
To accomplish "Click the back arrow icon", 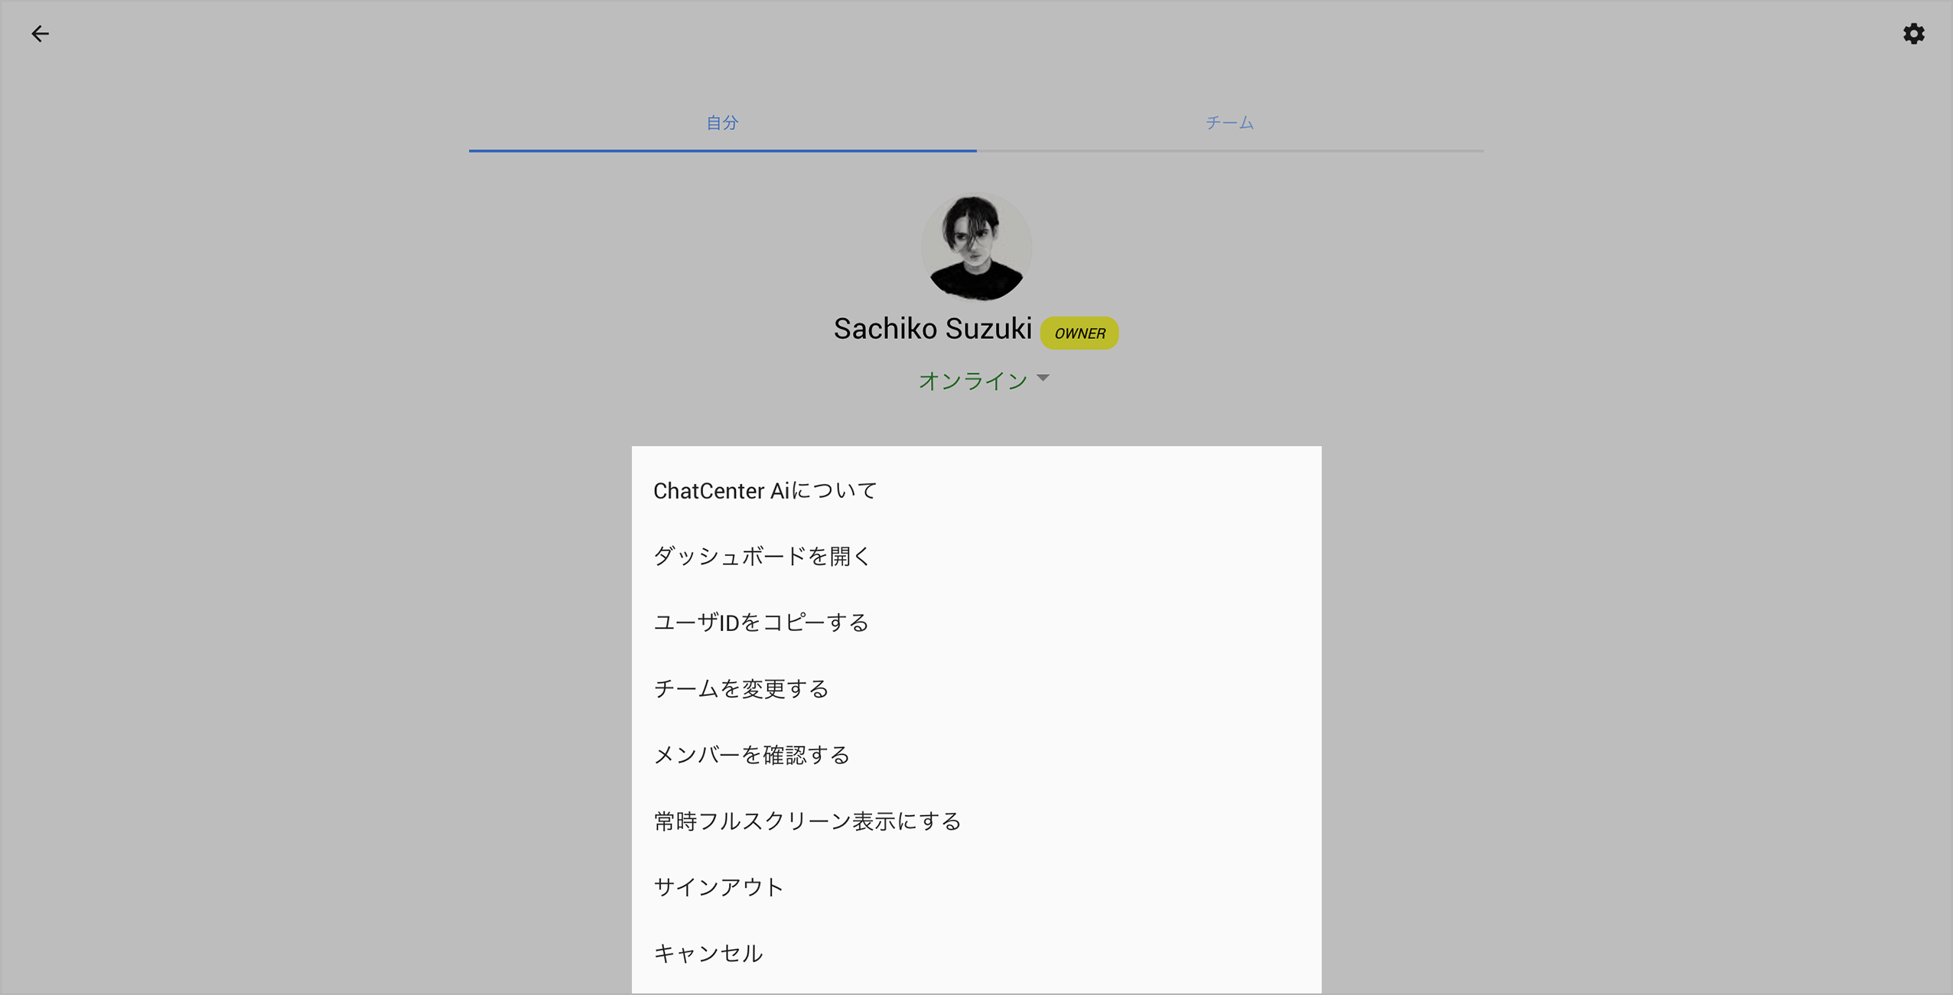I will click(40, 34).
